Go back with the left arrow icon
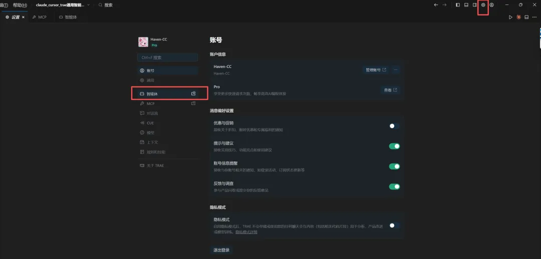 [x=436, y=5]
